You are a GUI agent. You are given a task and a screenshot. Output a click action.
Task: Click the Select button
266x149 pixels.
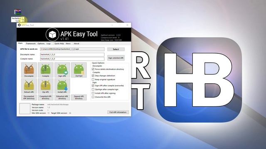tap(116, 49)
